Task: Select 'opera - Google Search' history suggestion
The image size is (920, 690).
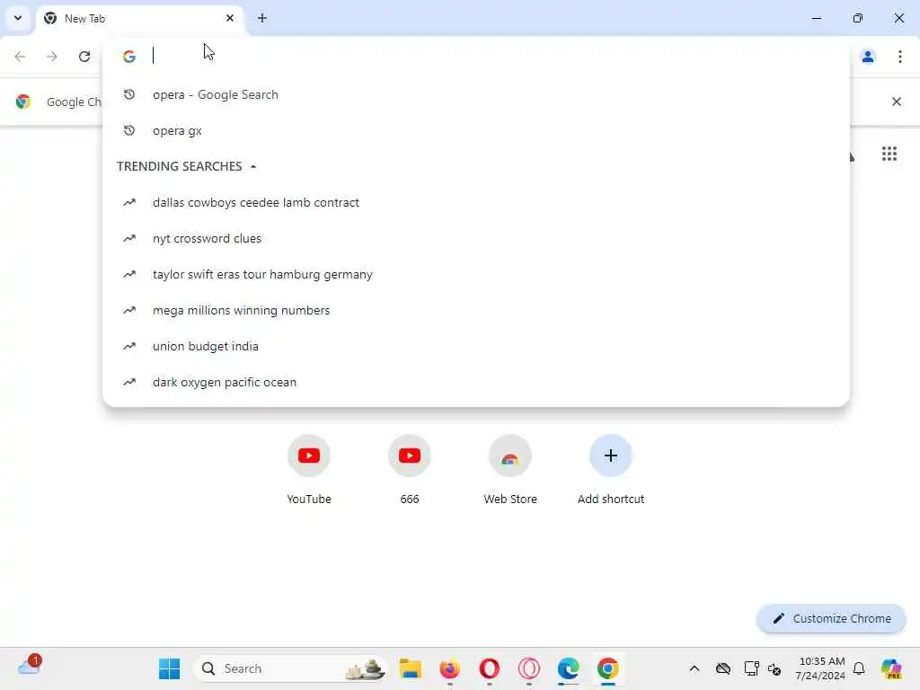Action: (x=476, y=94)
